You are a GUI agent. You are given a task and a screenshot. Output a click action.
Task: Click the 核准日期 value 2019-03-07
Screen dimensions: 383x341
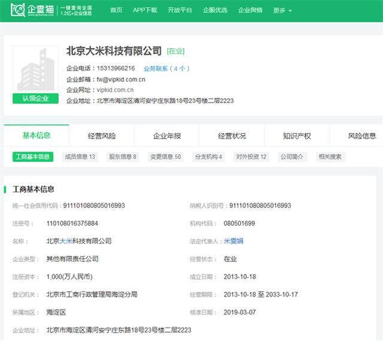pyautogui.click(x=239, y=312)
